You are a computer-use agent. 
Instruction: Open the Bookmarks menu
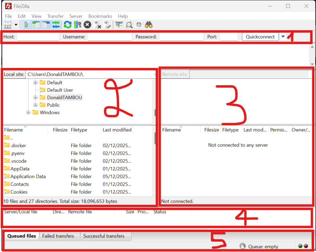tap(100, 16)
